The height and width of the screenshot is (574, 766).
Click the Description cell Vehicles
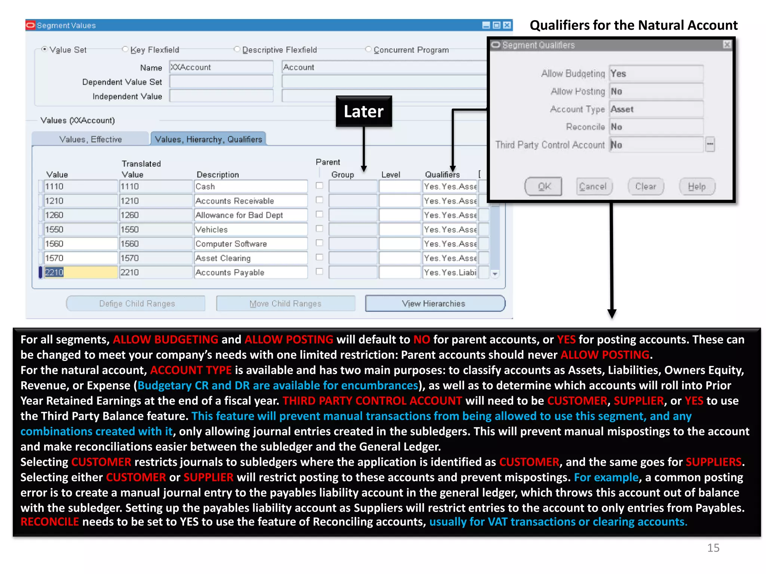(x=251, y=229)
